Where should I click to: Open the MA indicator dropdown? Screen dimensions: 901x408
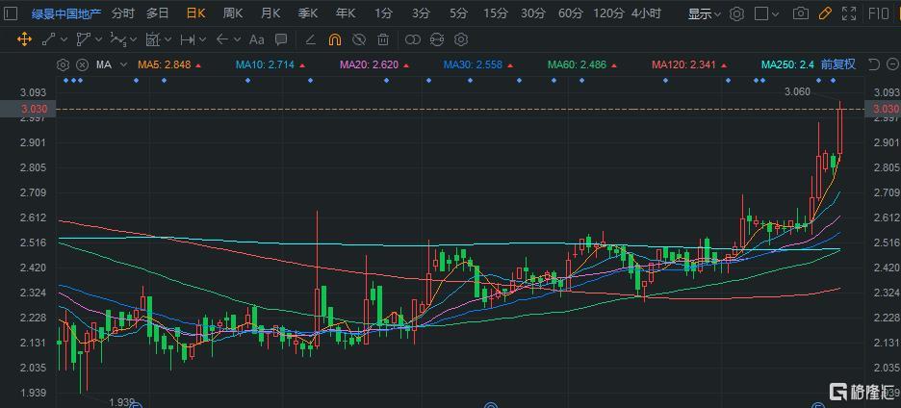click(110, 64)
